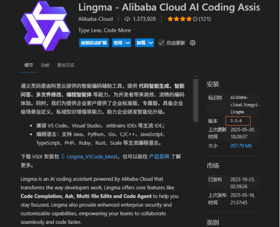
Task: Click the 卸载 button
Action: tap(141, 43)
